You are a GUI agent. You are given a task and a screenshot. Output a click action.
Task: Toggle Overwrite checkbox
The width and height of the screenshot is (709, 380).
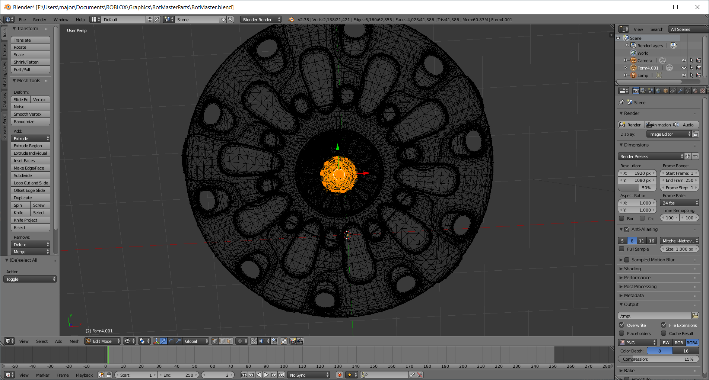pos(621,325)
